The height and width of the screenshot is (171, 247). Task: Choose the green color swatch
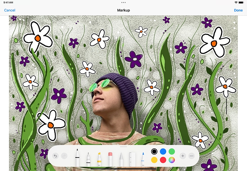click(x=172, y=151)
